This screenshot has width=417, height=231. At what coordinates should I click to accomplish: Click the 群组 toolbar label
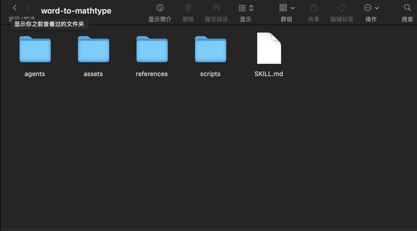click(x=287, y=19)
